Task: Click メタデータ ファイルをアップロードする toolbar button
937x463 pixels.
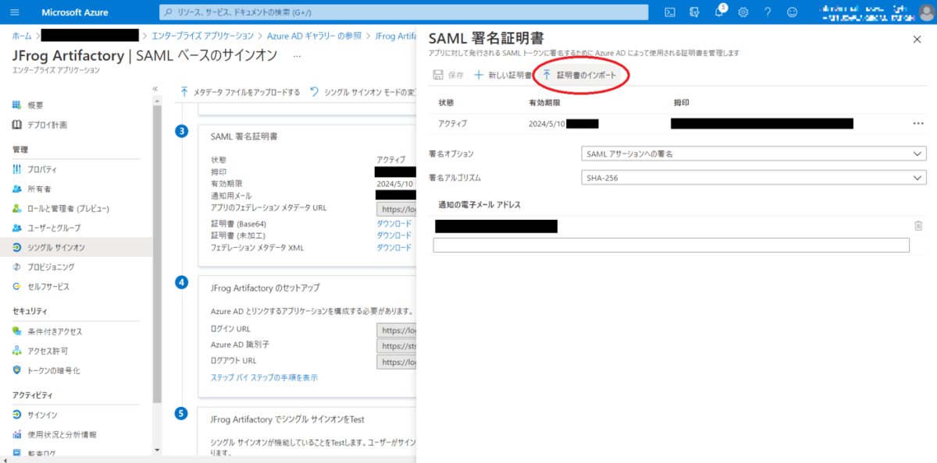Action: [x=240, y=91]
